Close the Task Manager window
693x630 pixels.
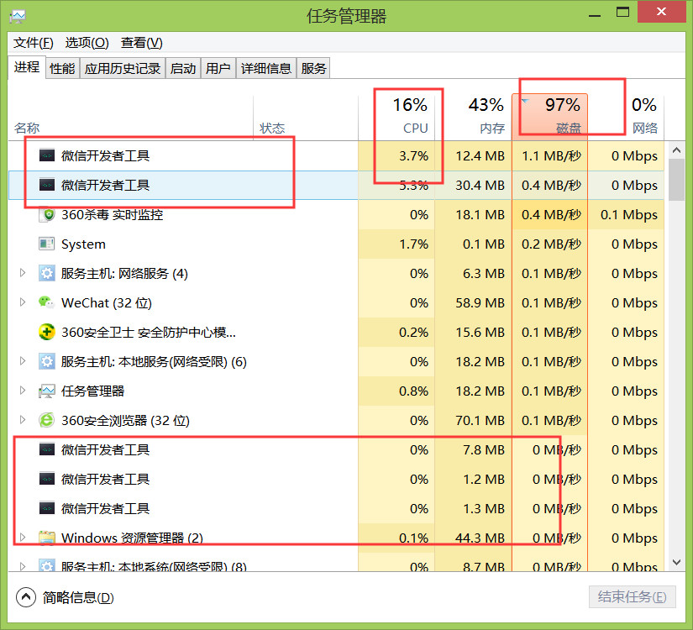point(661,12)
